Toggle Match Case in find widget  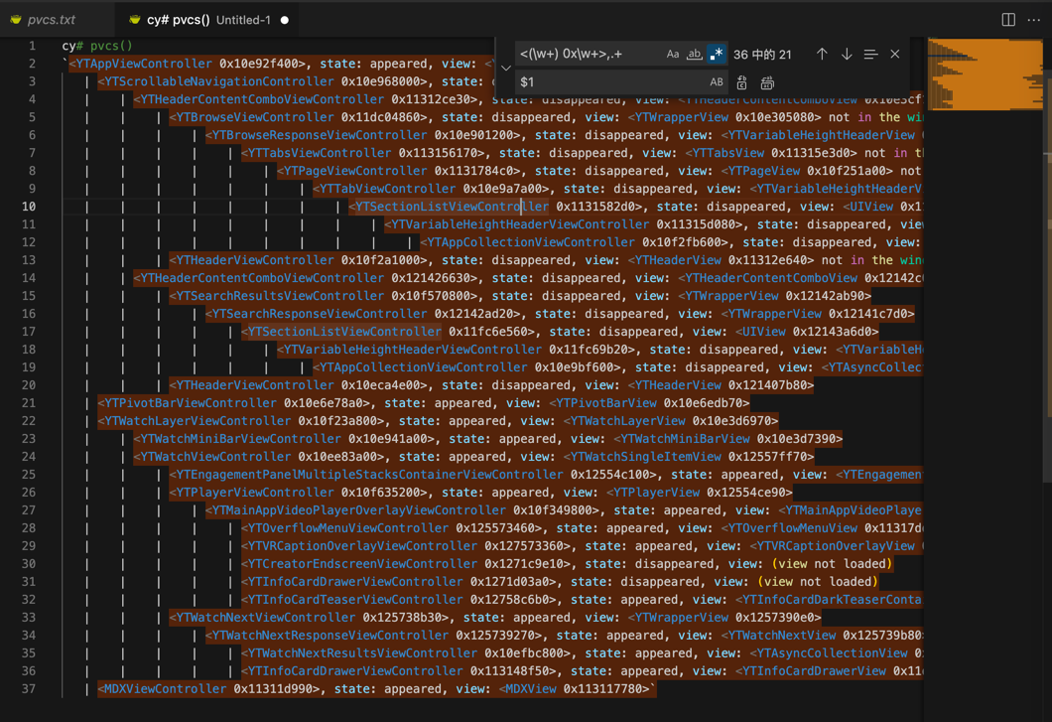672,55
